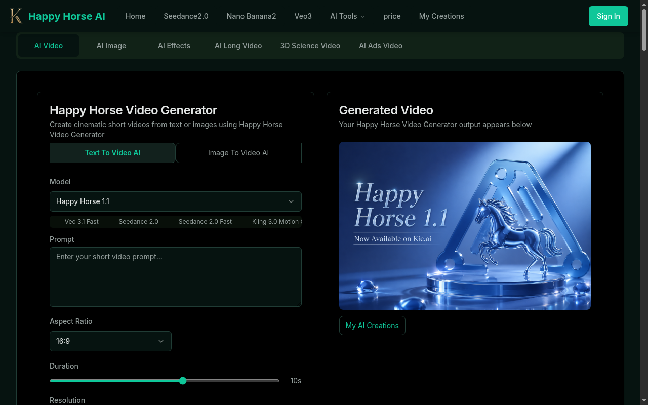648x405 pixels.
Task: Switch to the AI Image tab
Action: (x=111, y=46)
